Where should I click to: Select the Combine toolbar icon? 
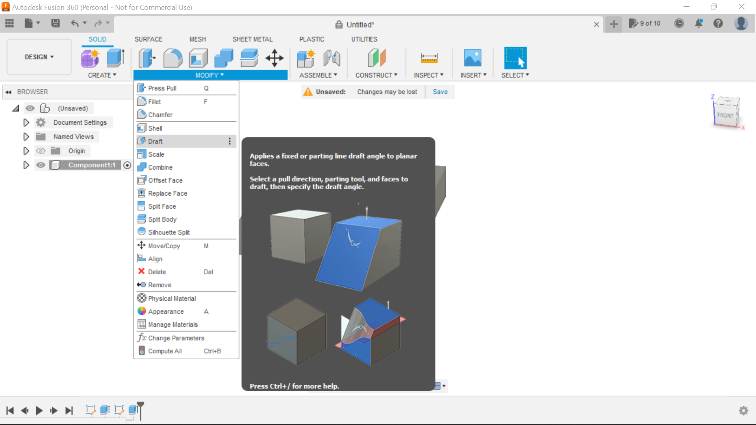point(224,58)
